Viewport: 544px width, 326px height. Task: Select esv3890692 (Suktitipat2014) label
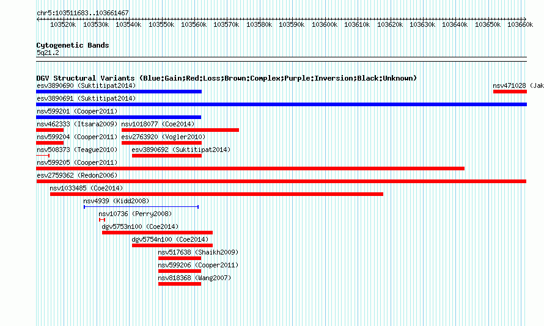pyautogui.click(x=181, y=150)
